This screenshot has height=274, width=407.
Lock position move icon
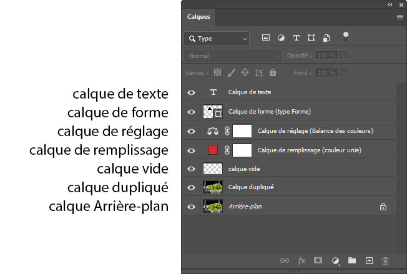245,72
